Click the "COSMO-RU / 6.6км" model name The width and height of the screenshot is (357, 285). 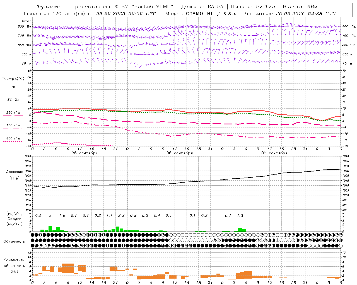pos(211,14)
